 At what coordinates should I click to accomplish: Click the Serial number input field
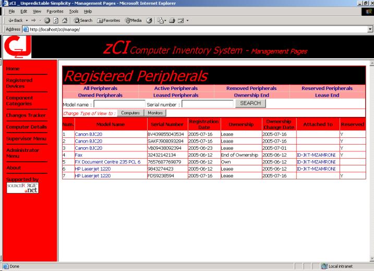[x=208, y=104]
